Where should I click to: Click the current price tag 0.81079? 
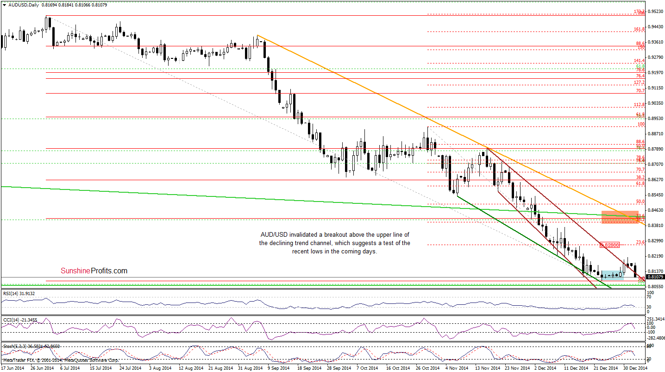click(656, 277)
